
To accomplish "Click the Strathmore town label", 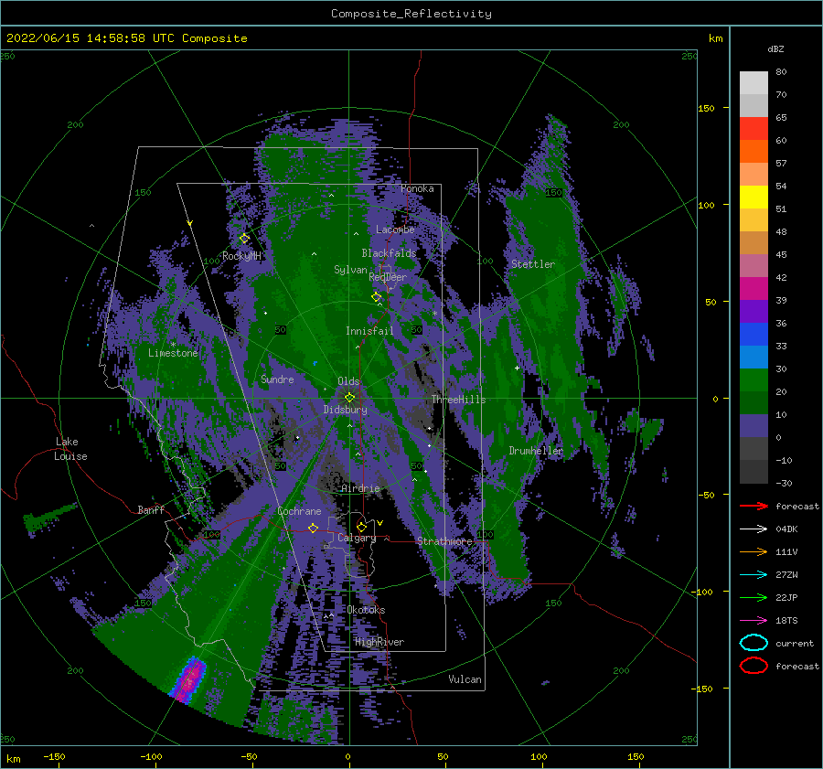I will pos(445,541).
